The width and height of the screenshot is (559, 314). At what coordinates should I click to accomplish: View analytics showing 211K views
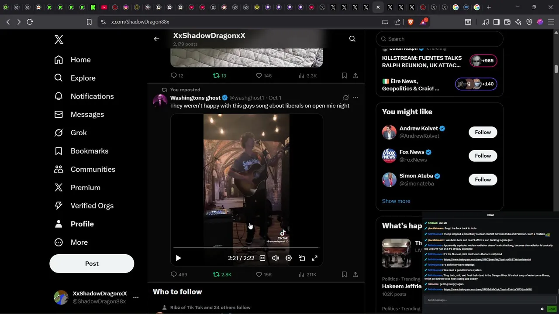click(x=307, y=274)
